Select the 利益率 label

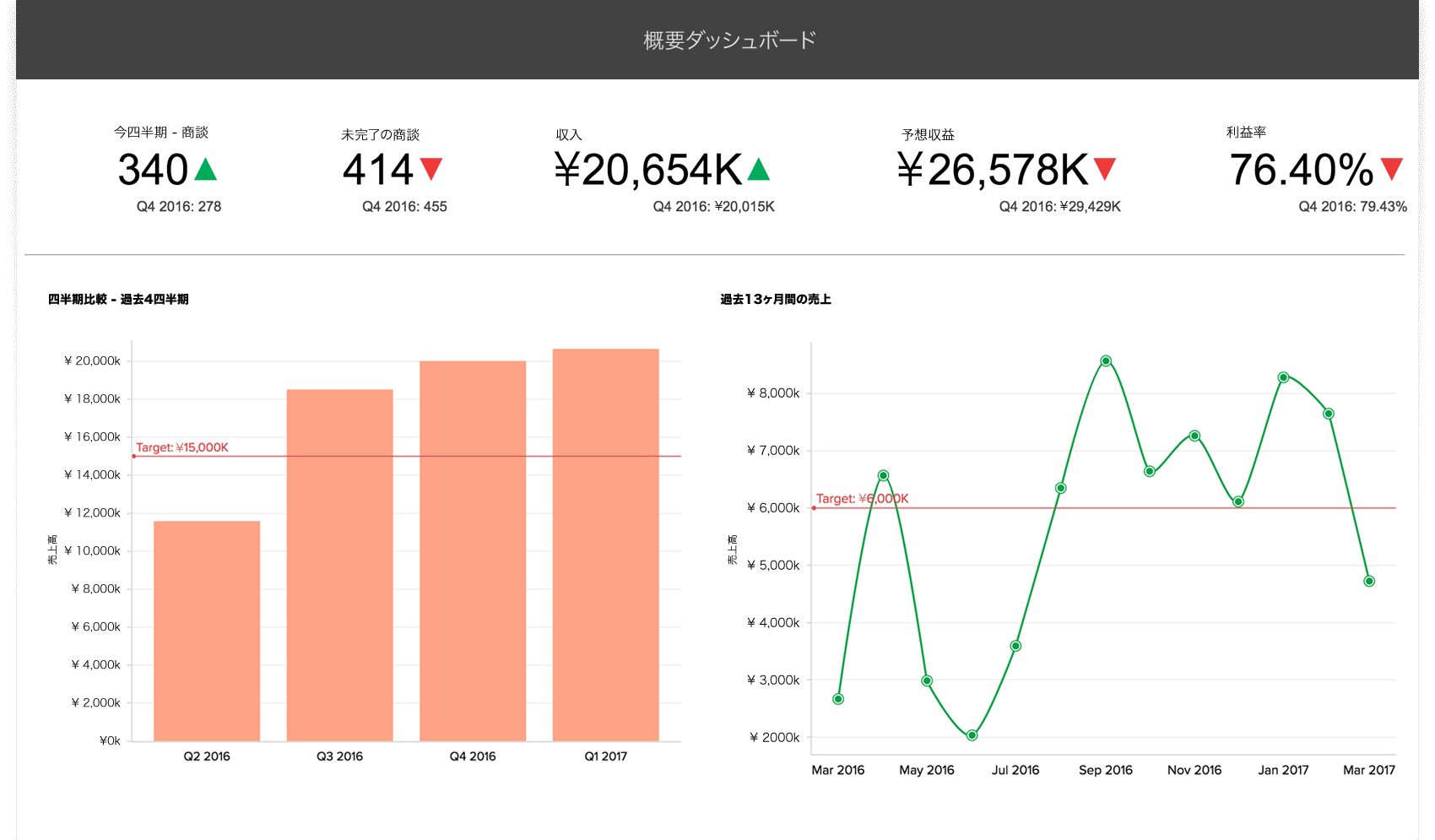tap(1246, 132)
